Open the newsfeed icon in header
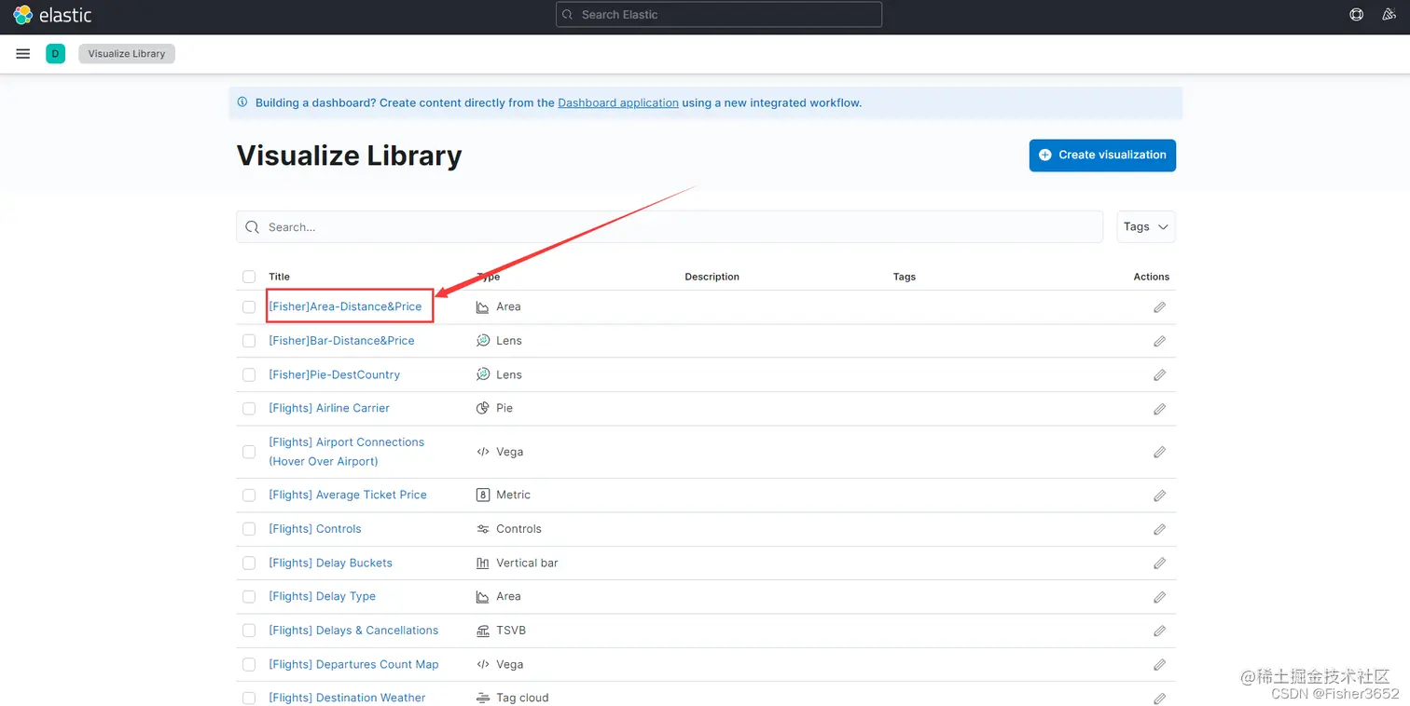The height and width of the screenshot is (706, 1410). point(1388,15)
